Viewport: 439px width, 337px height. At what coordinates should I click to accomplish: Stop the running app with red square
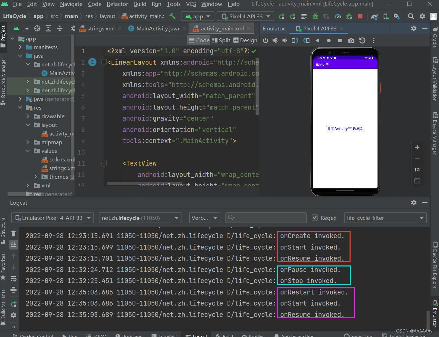[360, 16]
